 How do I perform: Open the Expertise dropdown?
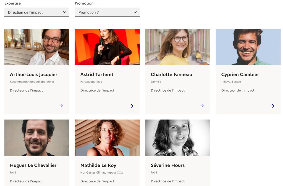pos(37,12)
